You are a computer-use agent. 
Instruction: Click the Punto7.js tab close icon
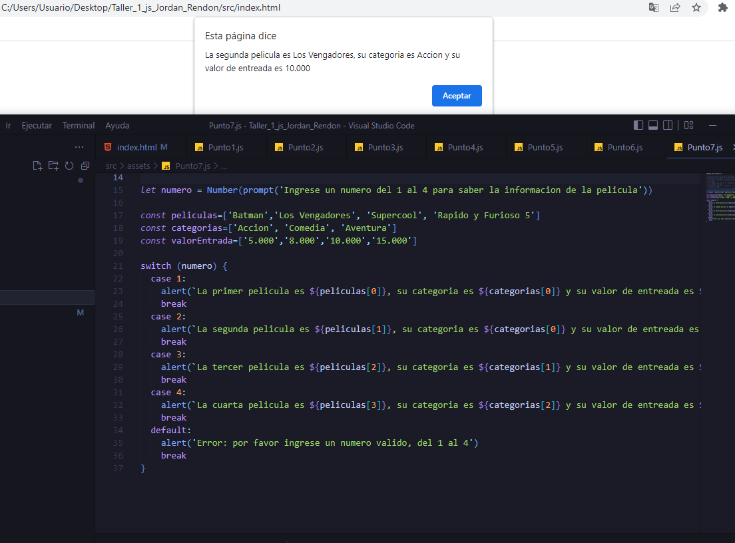[x=733, y=147]
